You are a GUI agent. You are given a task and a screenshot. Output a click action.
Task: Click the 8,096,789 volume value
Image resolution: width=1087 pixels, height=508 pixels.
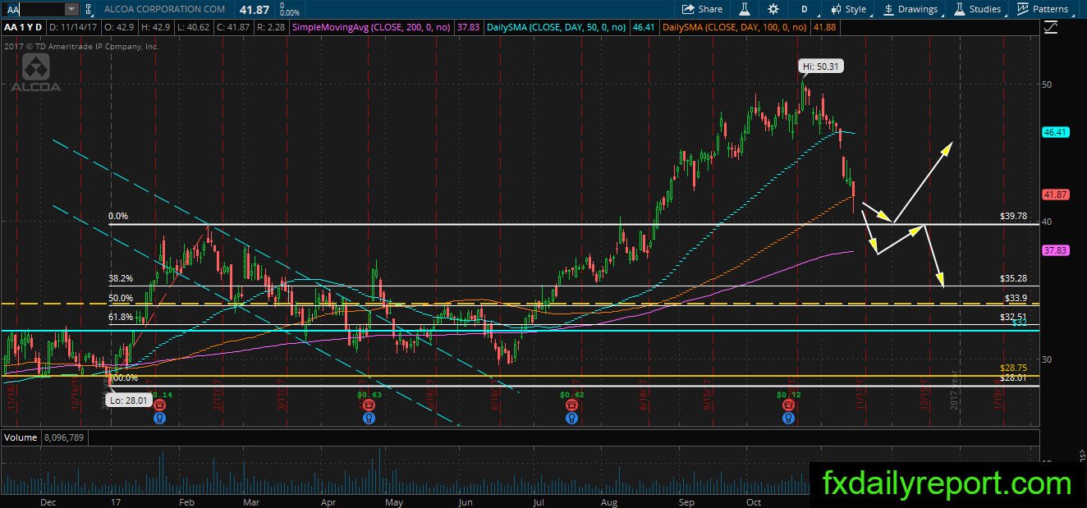(63, 437)
